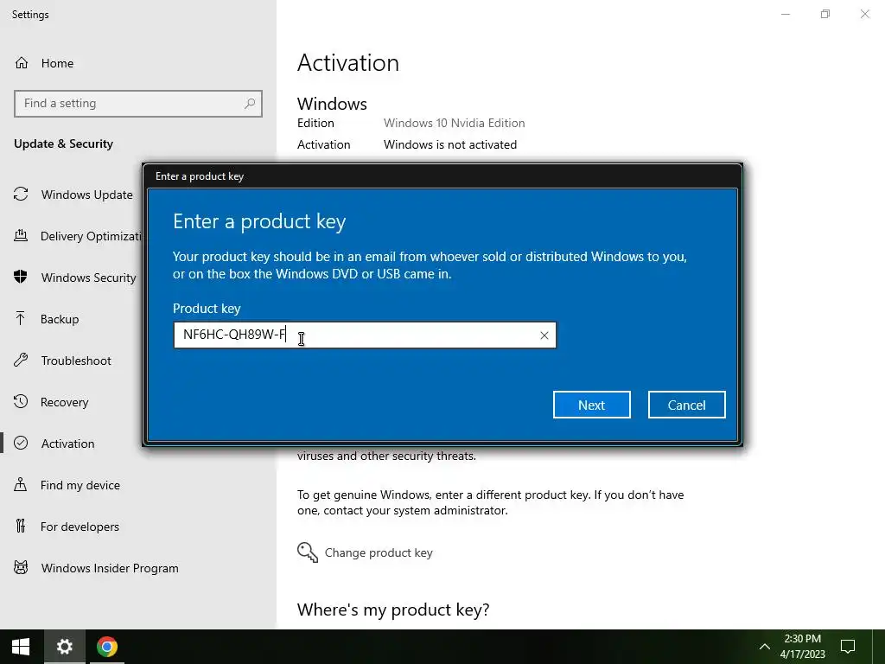
Task: Click the Where's my product key heading
Action: 393,610
